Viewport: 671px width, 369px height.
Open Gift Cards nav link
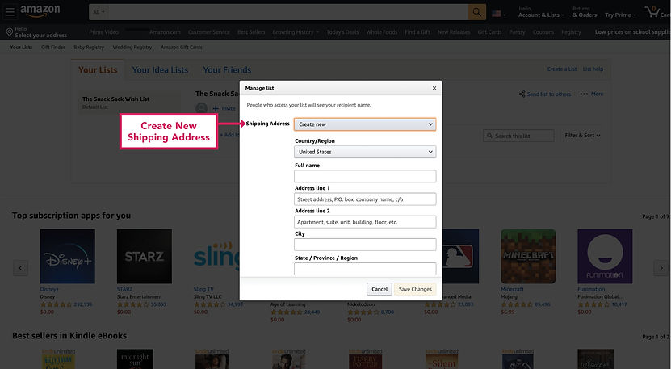[x=489, y=32]
